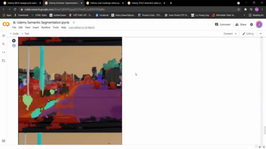Open the Downloads bookmark
266x149 pixels.
point(21,15)
